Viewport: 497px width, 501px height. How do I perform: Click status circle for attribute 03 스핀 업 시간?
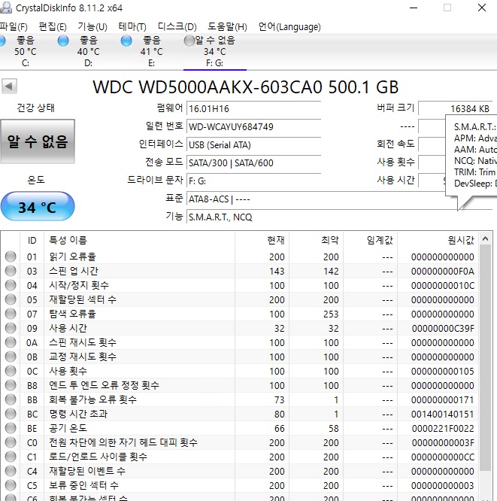tap(11, 271)
